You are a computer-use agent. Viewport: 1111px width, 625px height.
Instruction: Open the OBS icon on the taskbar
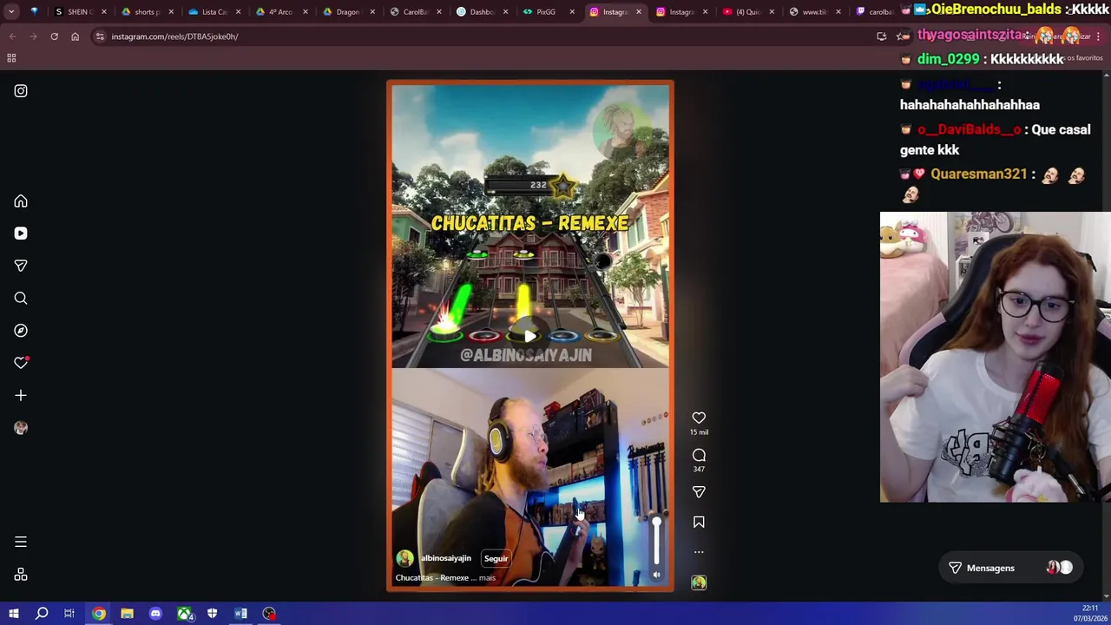(269, 614)
